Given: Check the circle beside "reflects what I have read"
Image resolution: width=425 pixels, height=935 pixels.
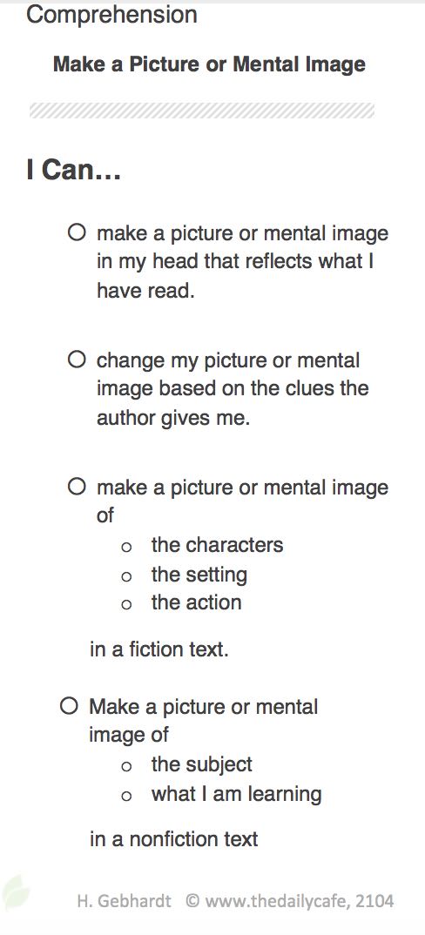Looking at the screenshot, I should tap(77, 232).
